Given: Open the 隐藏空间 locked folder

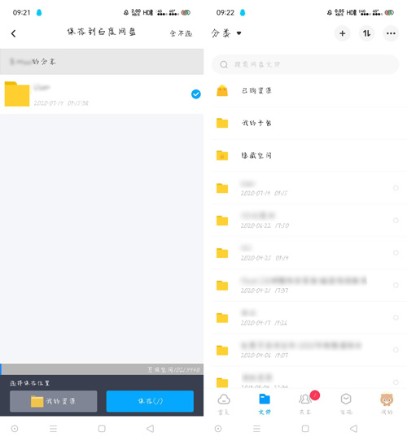Looking at the screenshot, I should [x=305, y=155].
